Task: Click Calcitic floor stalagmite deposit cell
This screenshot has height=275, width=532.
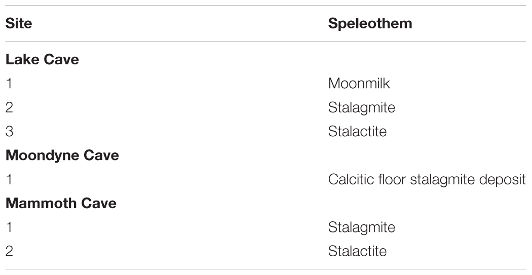Action: (427, 179)
